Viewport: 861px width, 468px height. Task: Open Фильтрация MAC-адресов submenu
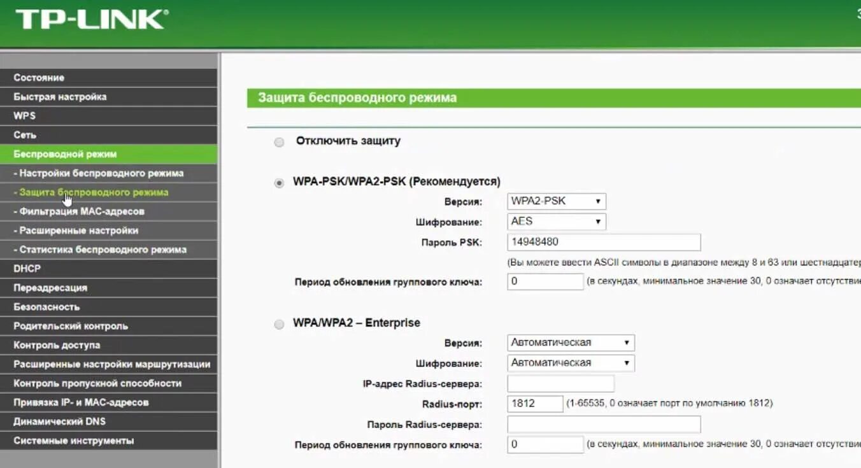coord(108,211)
